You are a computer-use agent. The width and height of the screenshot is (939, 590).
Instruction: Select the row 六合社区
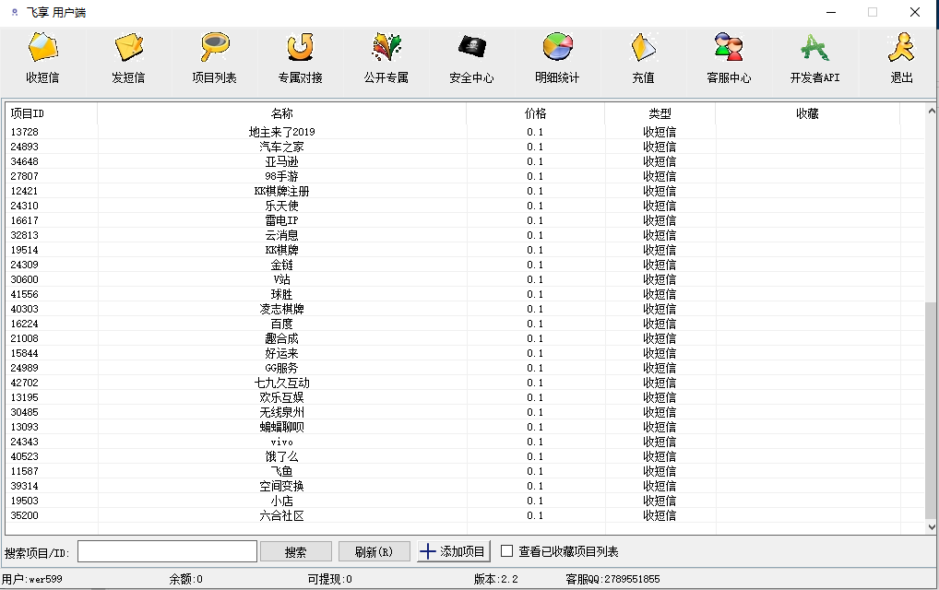[464, 516]
